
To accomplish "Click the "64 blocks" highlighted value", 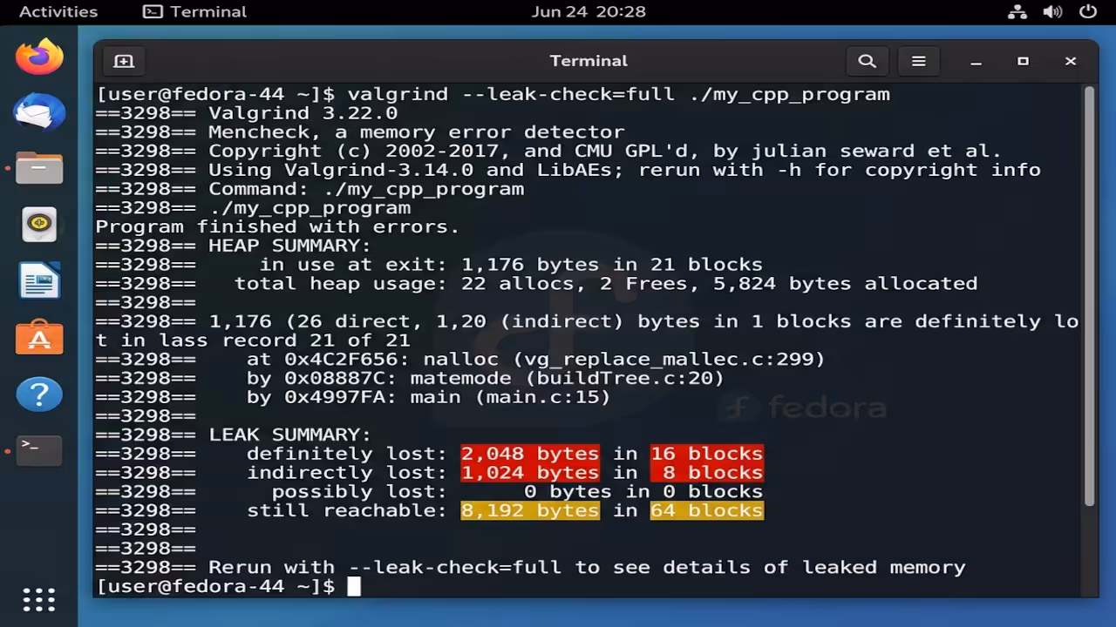I will pos(706,510).
